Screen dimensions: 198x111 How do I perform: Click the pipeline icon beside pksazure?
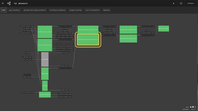pos(15,3)
